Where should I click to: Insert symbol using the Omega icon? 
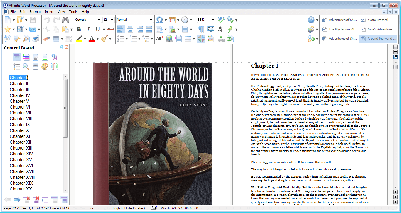click(159, 20)
